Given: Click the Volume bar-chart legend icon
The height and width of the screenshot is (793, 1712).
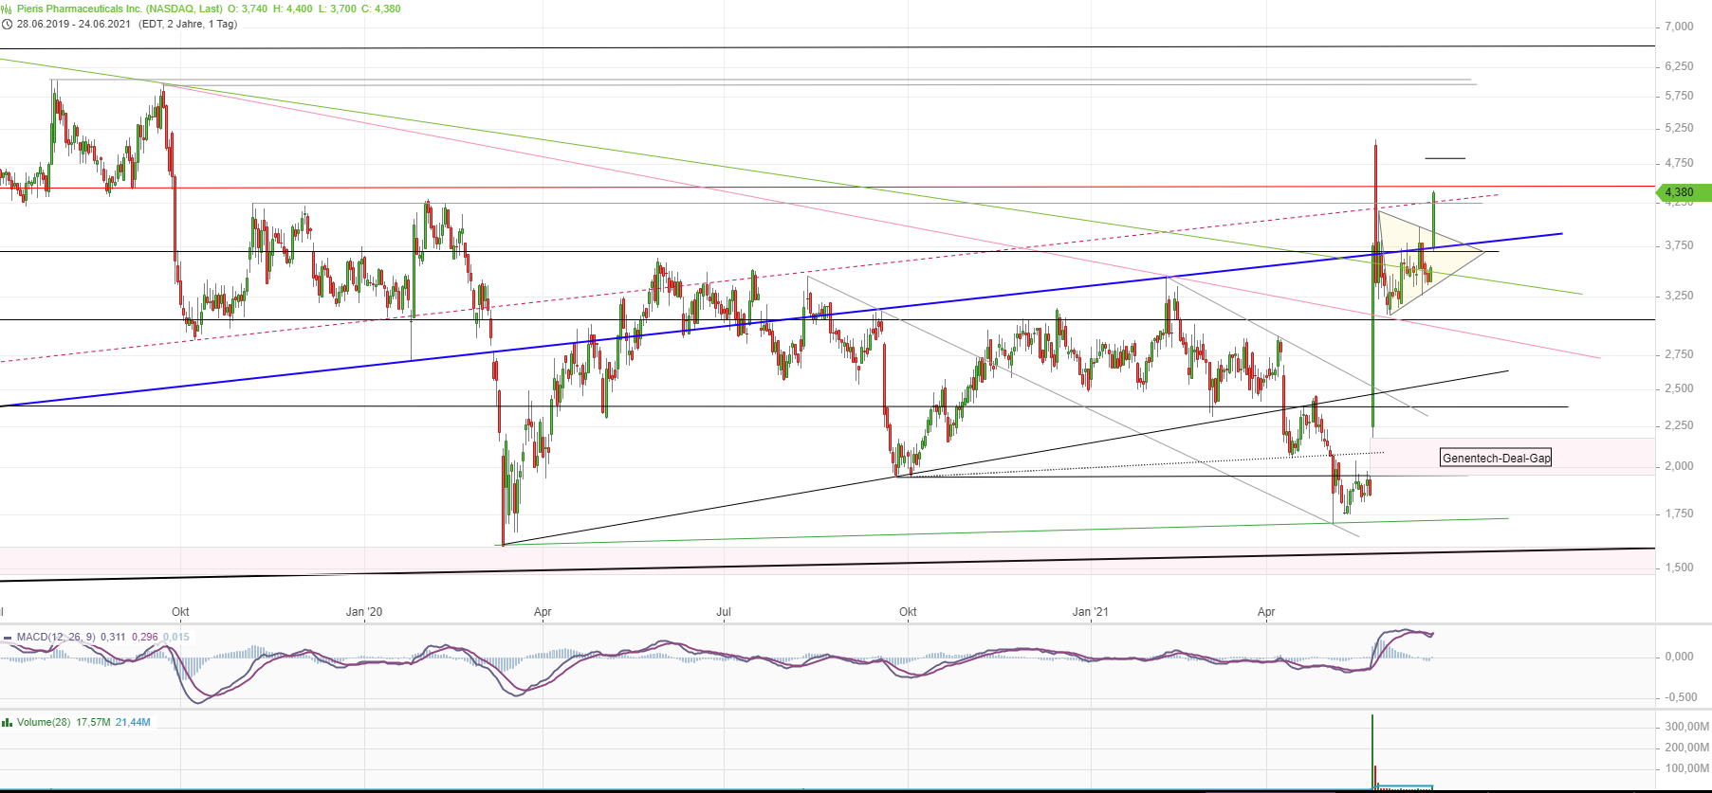Looking at the screenshot, I should 8,722.
